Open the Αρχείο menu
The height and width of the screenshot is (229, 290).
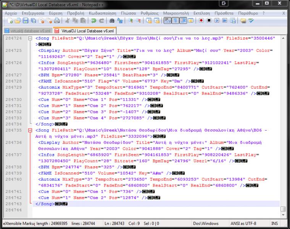tap(11, 13)
